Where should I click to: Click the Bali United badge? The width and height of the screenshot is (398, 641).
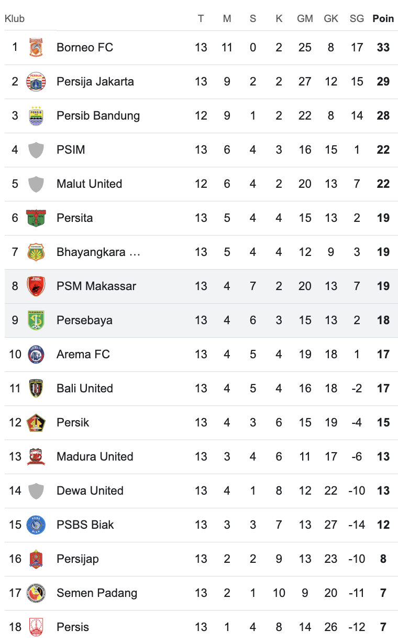tap(36, 388)
